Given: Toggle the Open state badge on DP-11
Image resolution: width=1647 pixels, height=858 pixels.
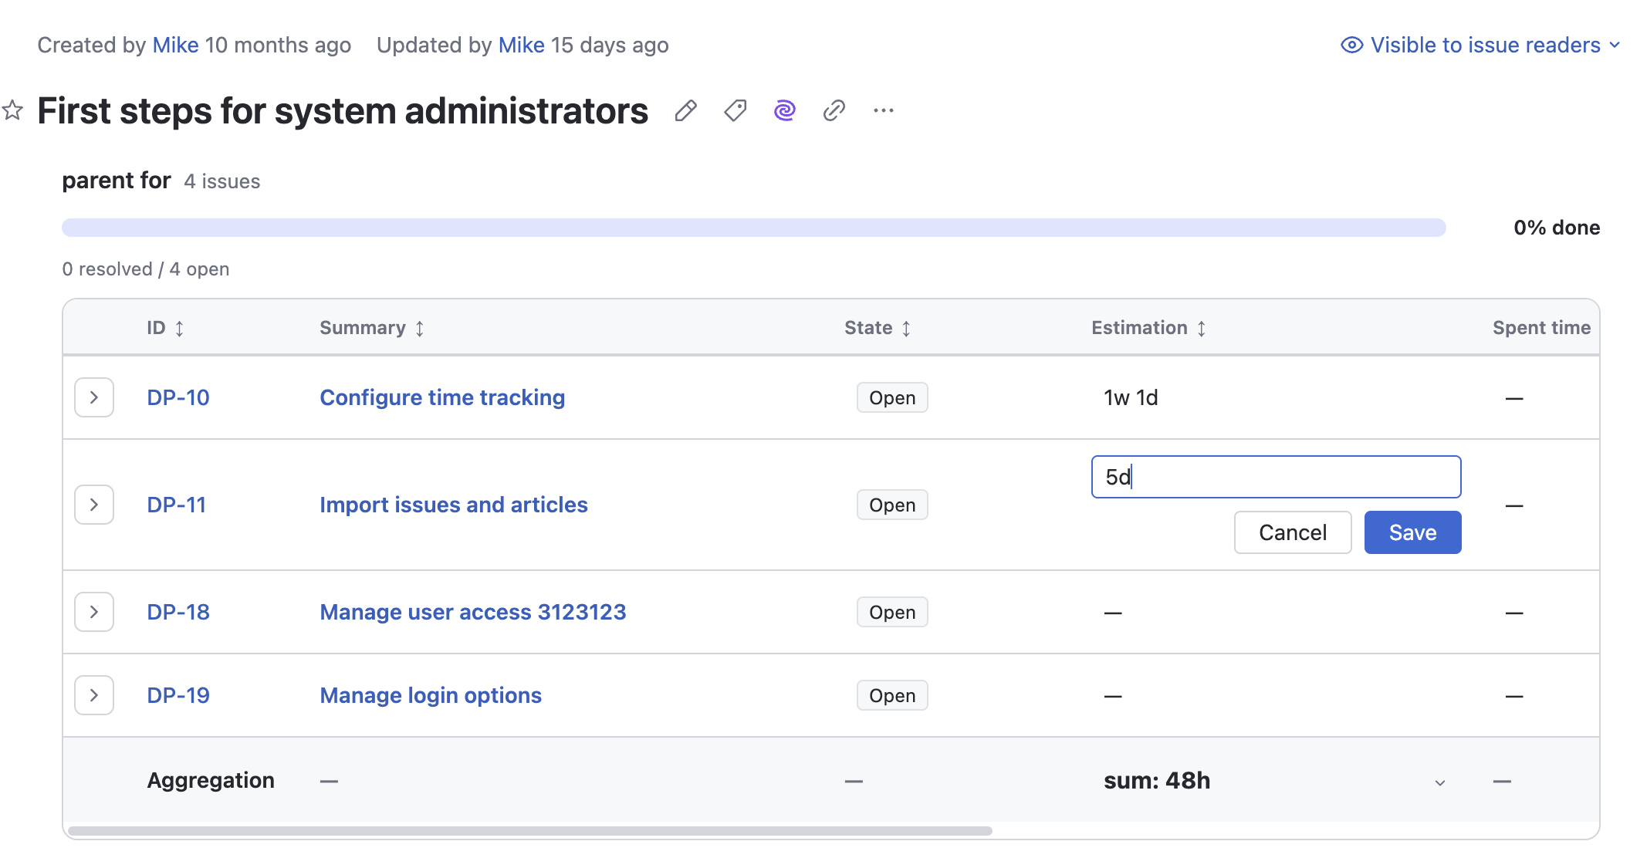Looking at the screenshot, I should click(892, 505).
